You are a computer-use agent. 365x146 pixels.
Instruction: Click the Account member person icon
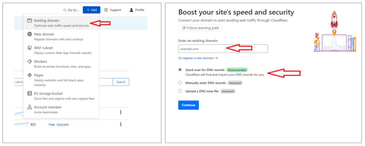30,107
